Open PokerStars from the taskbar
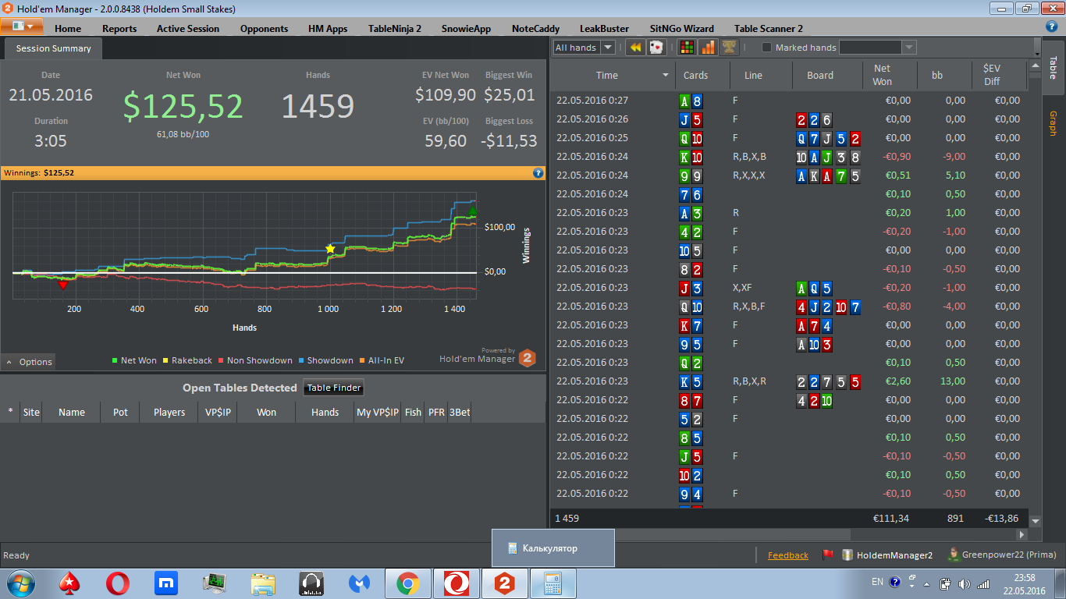The height and width of the screenshot is (599, 1066). click(x=69, y=583)
